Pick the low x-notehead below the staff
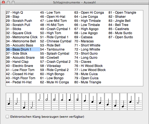Image resolution: width=149 pixels, height=124 pixels. tap(32, 102)
